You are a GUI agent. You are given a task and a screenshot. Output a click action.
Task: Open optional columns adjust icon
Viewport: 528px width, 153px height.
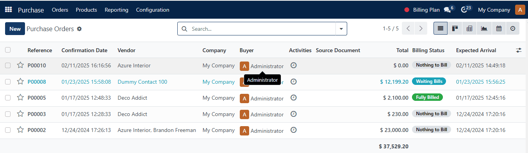(519, 50)
